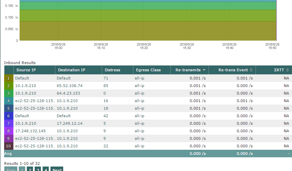292x171 pixels.
Task: Click destination IP 17.249.12.14
Action: [69, 123]
